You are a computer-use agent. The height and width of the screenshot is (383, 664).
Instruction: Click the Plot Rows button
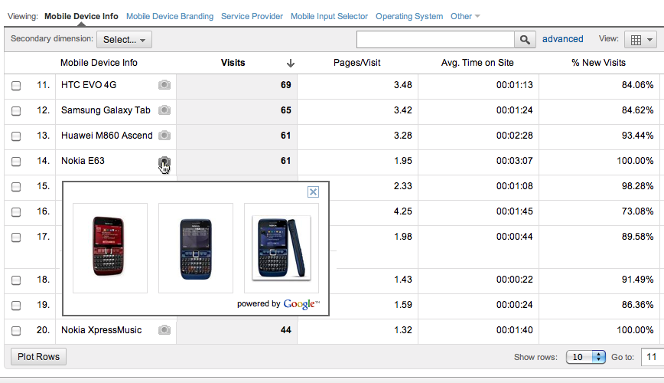(38, 356)
